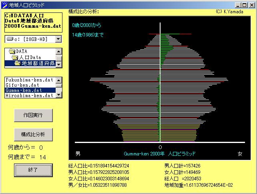Click file list scrollbar down arrow
This screenshot has width=257, height=194.
59,95
